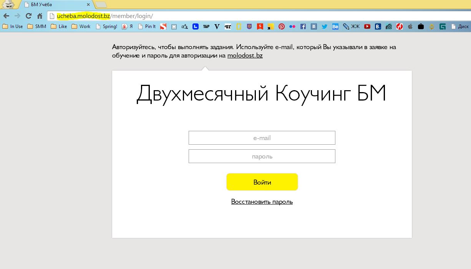Open the yellow National Geographic bookmark
471x269 pixels.
click(x=239, y=26)
